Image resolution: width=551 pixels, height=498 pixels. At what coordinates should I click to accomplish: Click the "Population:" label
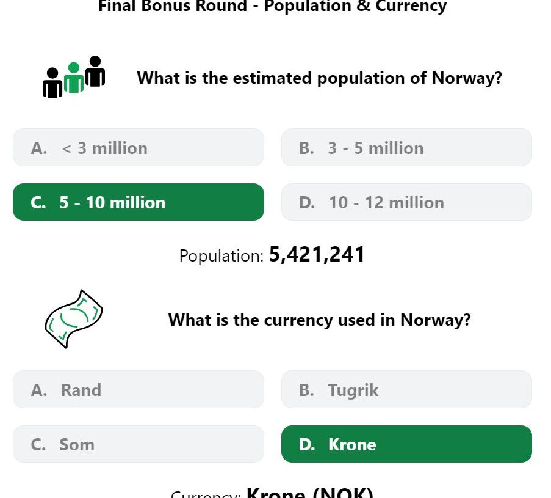pyautogui.click(x=221, y=256)
